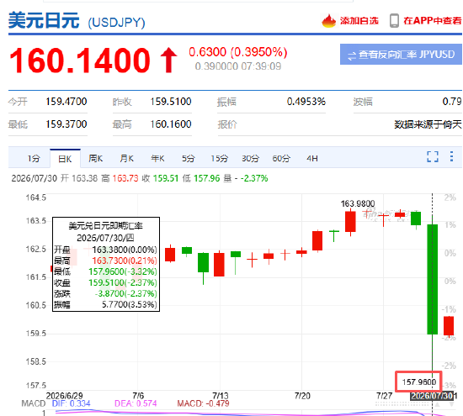Click the 7/20 date label on axis

[302, 396]
